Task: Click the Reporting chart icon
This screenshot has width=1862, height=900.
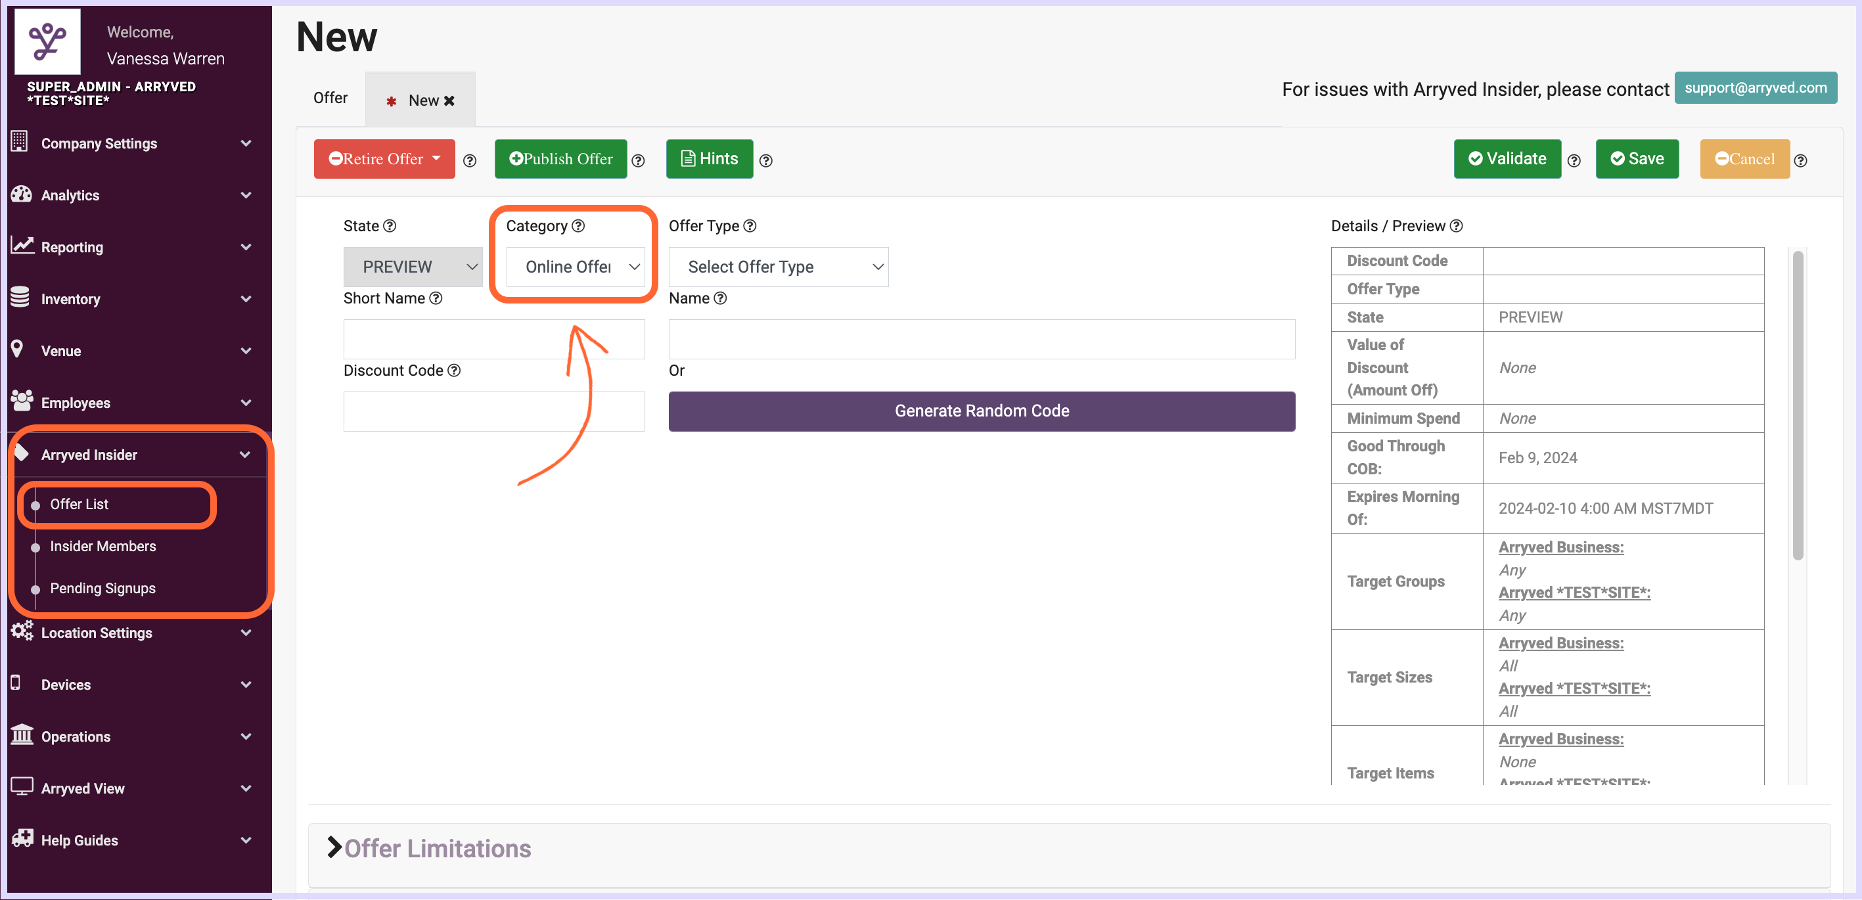Action: tap(22, 246)
